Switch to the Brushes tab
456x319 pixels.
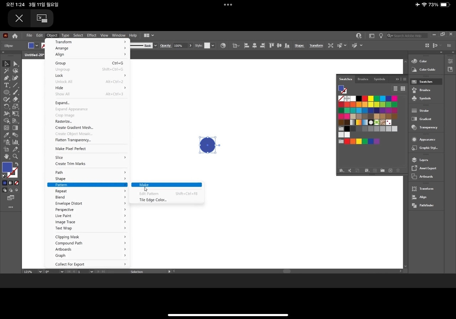tap(363, 79)
